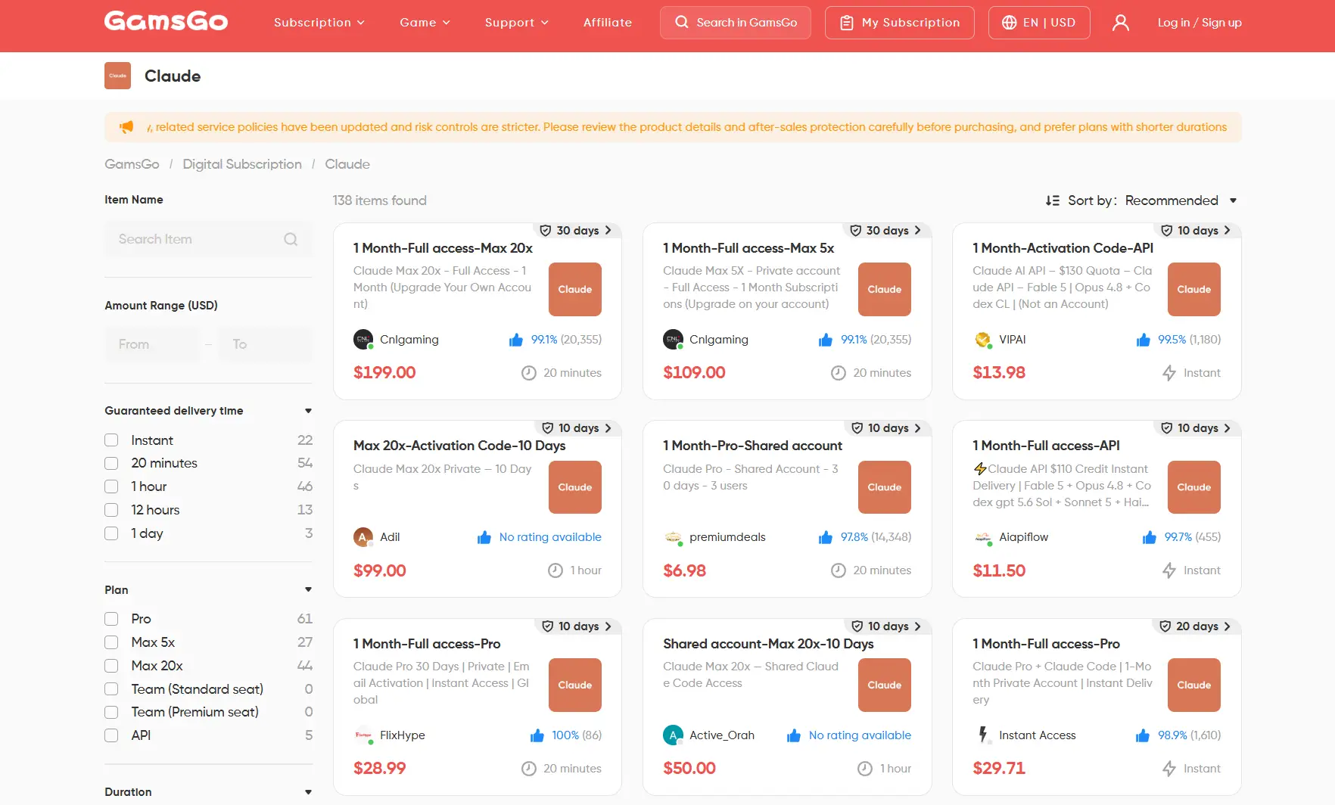Click the clock icon on the $99.00 card
The height and width of the screenshot is (805, 1335).
pos(555,570)
